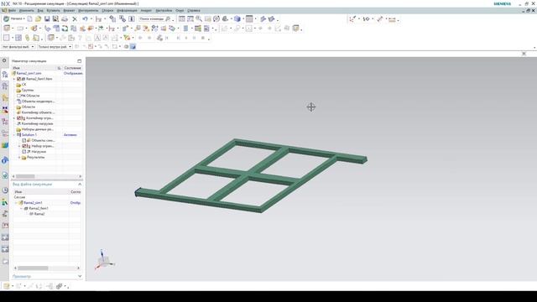
Task: Click the WCS orientation icon in right toolbar
Action: (x=352, y=19)
